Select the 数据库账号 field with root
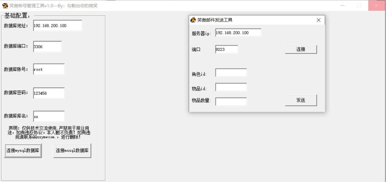This screenshot has height=182, width=386. pos(49,69)
